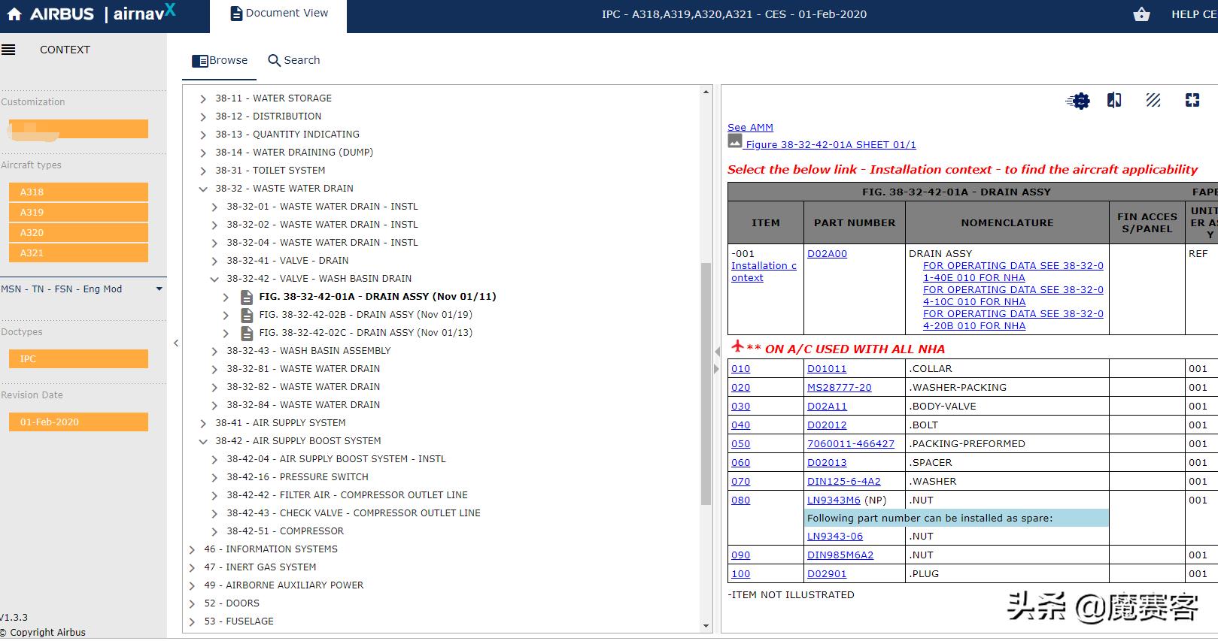Click the diagonal stripes icon

[x=1153, y=101]
